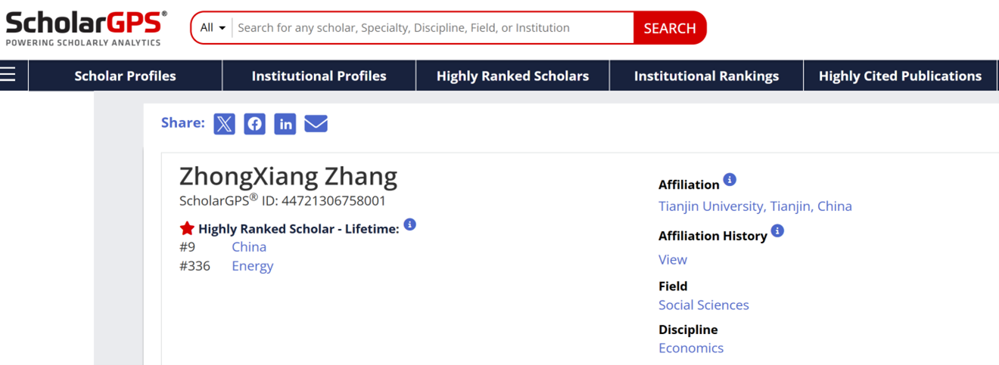Open Institutional Rankings tab
The width and height of the screenshot is (999, 365).
[x=706, y=76]
